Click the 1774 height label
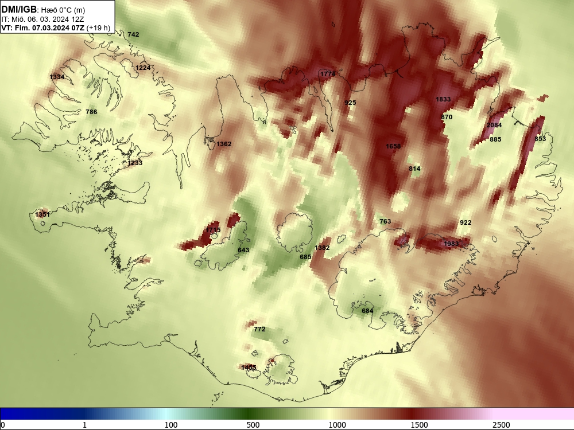This screenshot has width=574, height=430. 328,74
